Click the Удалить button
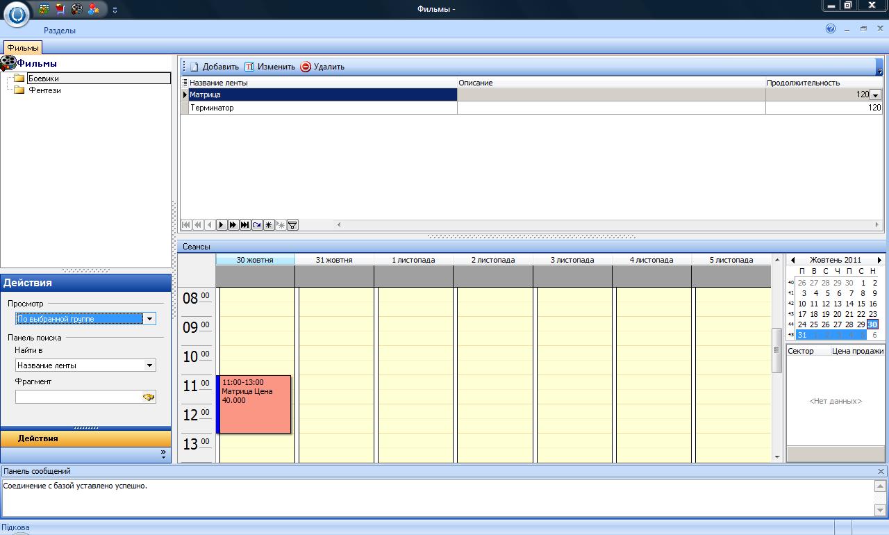Viewport: 889px width, 535px height. click(322, 67)
